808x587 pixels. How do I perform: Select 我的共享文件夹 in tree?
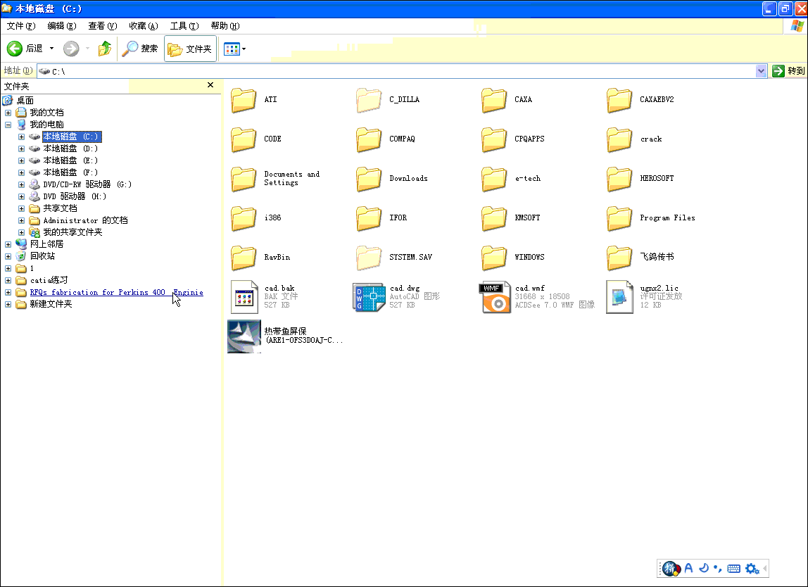[x=72, y=232]
